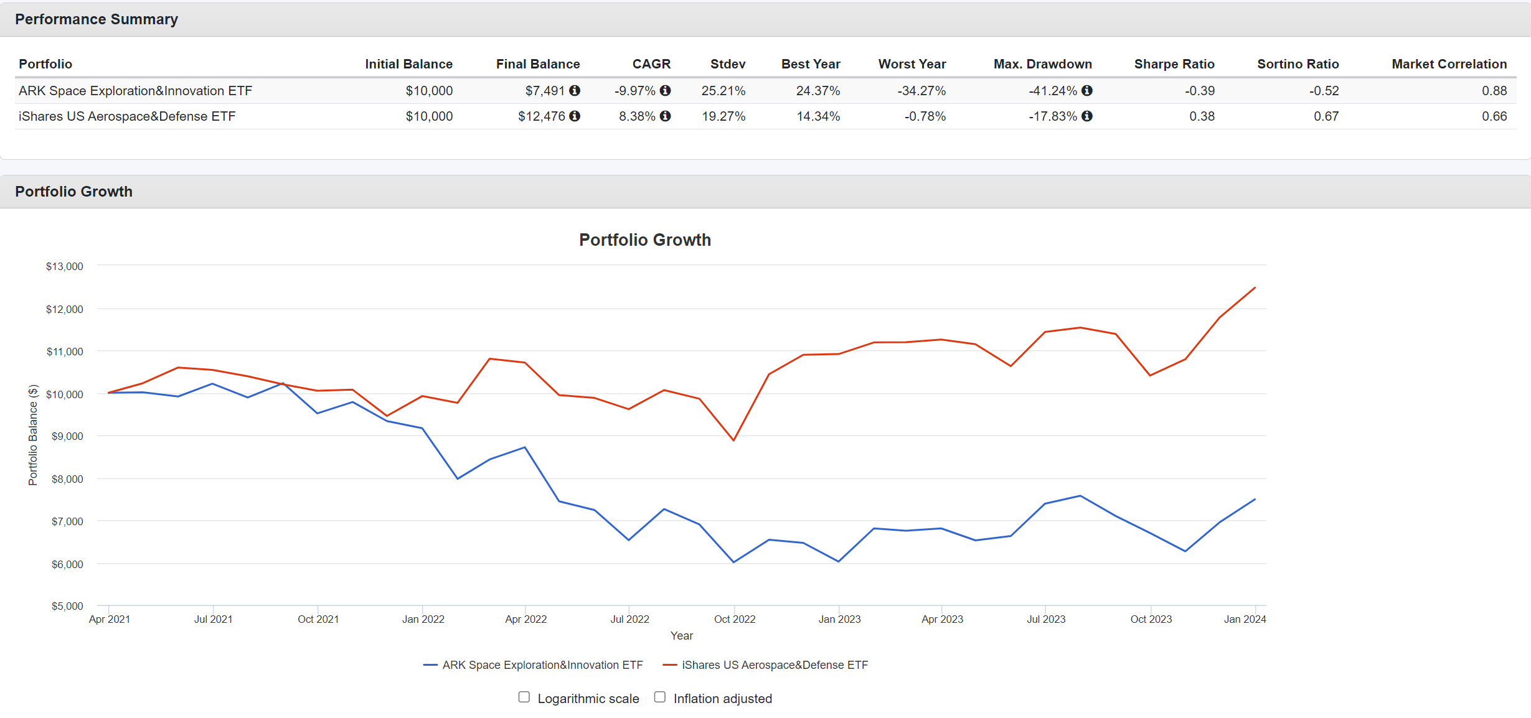The width and height of the screenshot is (1531, 718).
Task: Click the red legend marker for iShares ETF
Action: coord(670,664)
